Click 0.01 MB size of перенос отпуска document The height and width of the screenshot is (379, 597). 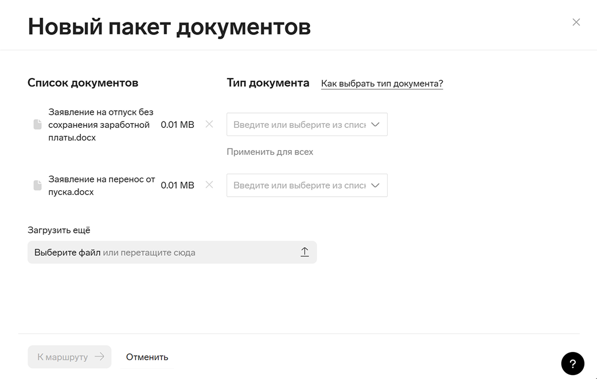(177, 185)
